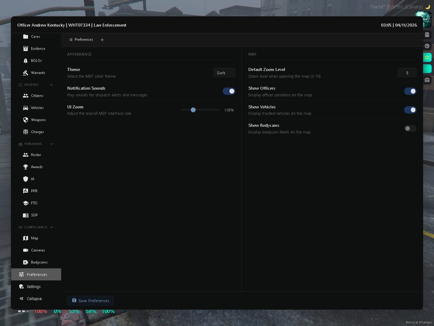Collapse the Records section chevron

51,85
